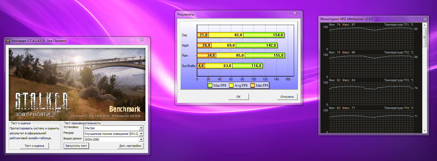Screen dimensions: 437x161
Task: Start the benchmark with Запустить тест
Action: [x=76, y=146]
